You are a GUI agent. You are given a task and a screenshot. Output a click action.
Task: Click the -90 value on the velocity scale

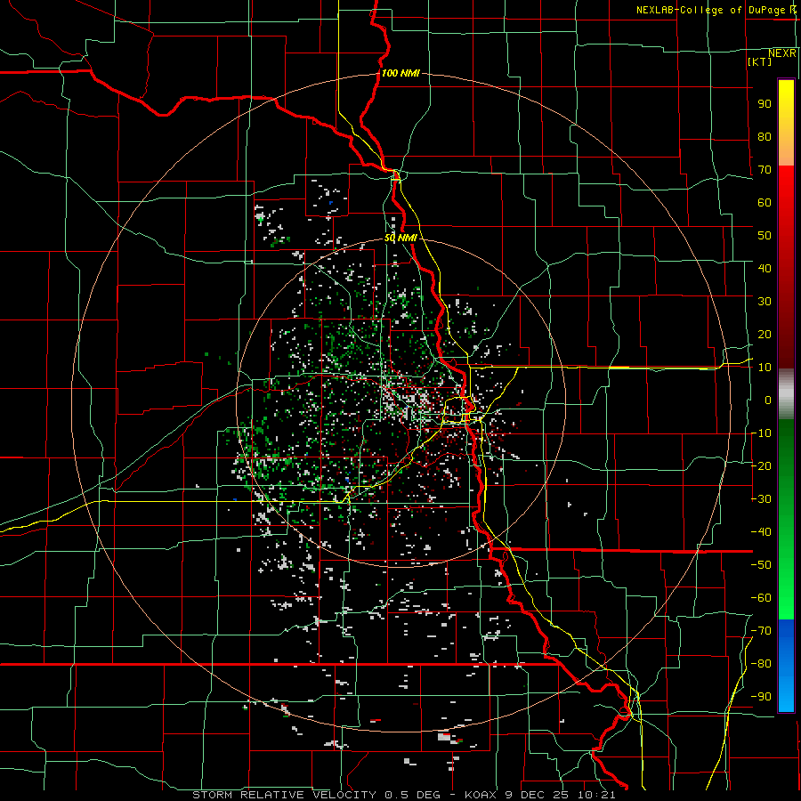coord(761,697)
